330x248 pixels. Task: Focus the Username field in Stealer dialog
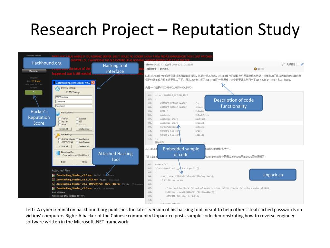pyautogui.click(x=74, y=101)
